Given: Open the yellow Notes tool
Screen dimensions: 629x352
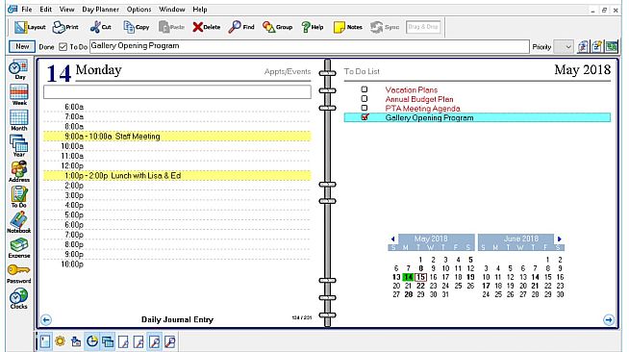Looking at the screenshot, I should pos(348,27).
